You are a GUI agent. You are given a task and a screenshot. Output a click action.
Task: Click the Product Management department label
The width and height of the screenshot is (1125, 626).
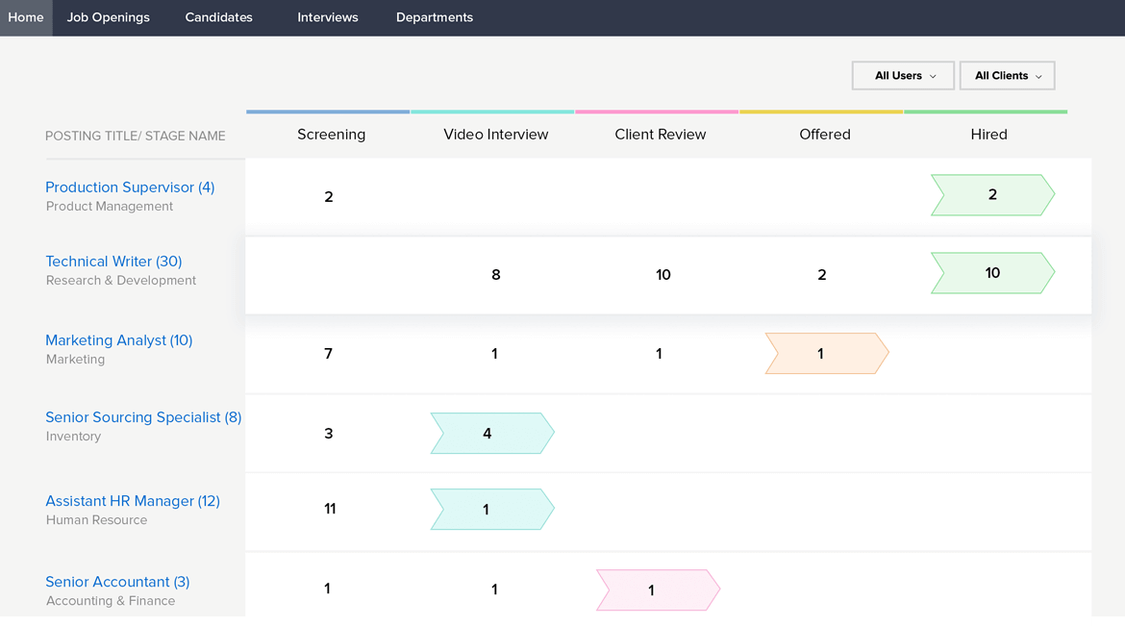109,206
